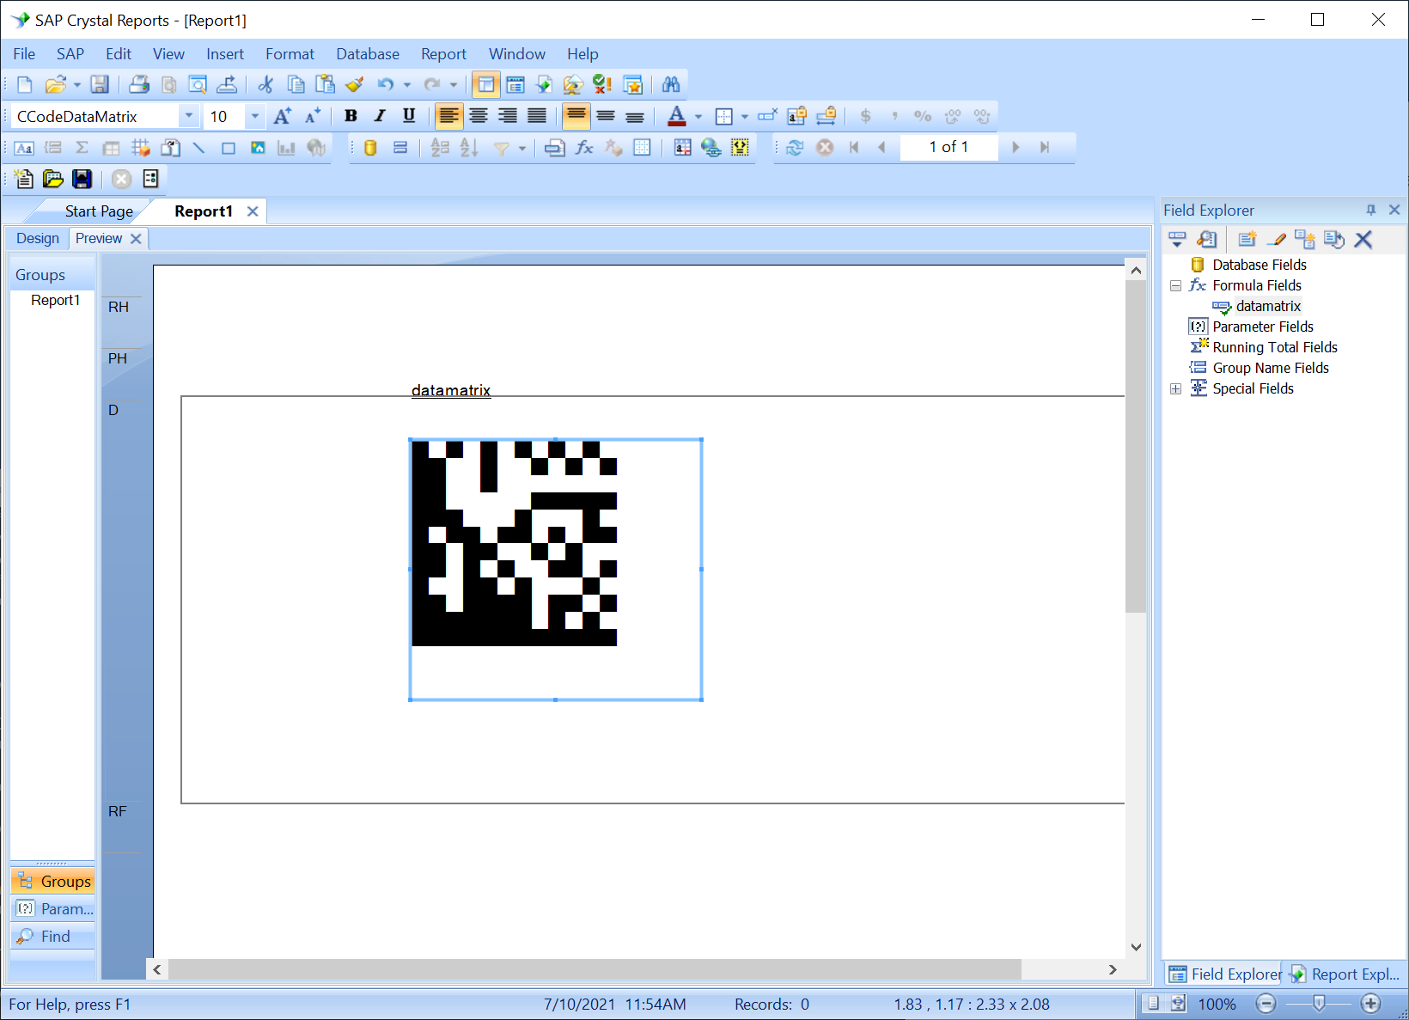Viewport: 1409px width, 1020px height.
Task: Open the font size dropdown
Action: (x=255, y=116)
